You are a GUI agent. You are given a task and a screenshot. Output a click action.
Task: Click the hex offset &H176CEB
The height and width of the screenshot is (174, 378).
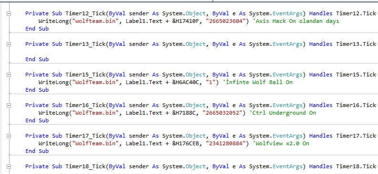pos(185,143)
